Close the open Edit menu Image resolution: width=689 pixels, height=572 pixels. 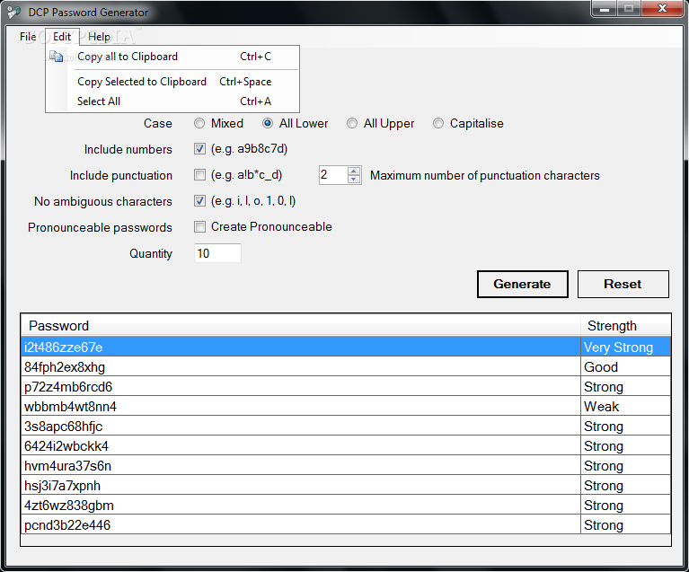tap(62, 37)
